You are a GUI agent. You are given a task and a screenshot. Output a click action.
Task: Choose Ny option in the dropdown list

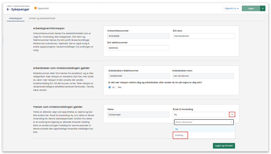(177, 129)
